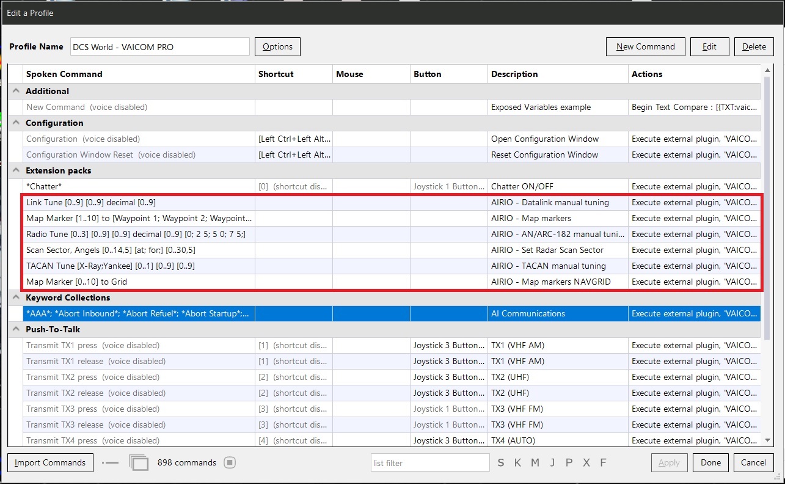Click the Cancel button
785x485 pixels.
(x=753, y=462)
